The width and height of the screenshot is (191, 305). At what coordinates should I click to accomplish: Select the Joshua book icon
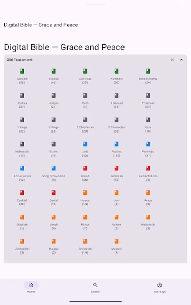point(22,96)
